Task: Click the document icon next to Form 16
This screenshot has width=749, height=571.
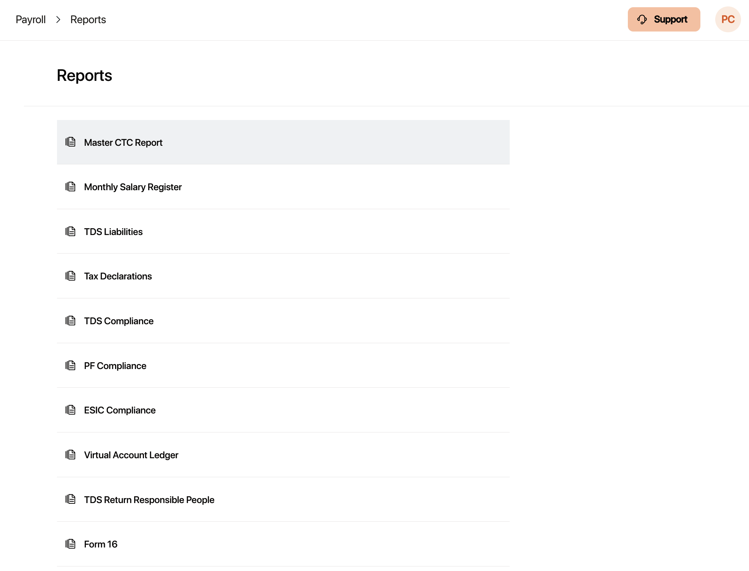Action: coord(70,544)
